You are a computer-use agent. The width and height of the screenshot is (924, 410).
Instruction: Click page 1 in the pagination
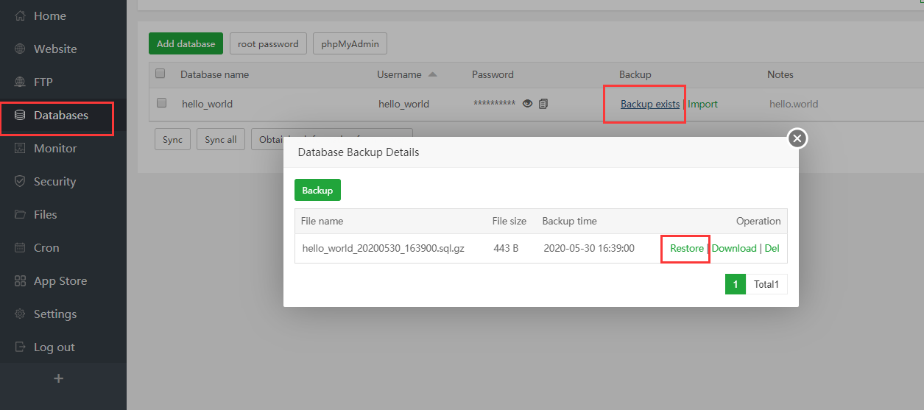pos(735,284)
